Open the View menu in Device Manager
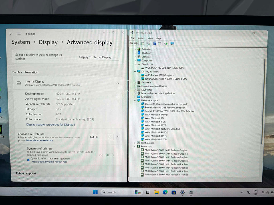The height and width of the screenshot is (205, 274). [150, 38]
